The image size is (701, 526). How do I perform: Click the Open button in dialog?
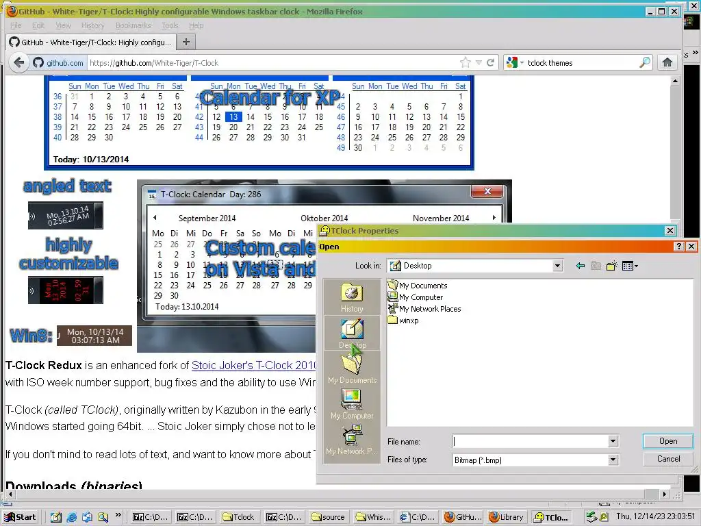coord(668,441)
